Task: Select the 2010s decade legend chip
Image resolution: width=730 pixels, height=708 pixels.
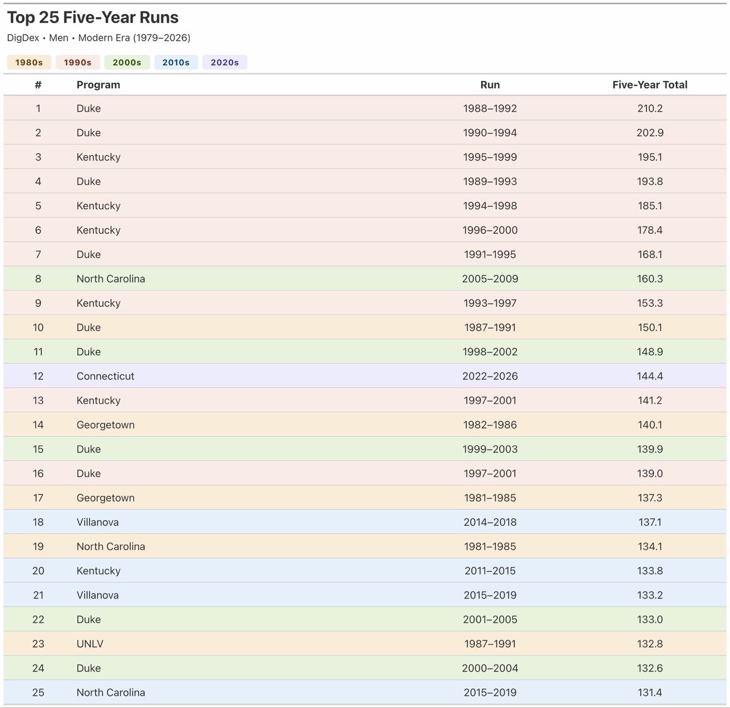Action: coord(176,62)
